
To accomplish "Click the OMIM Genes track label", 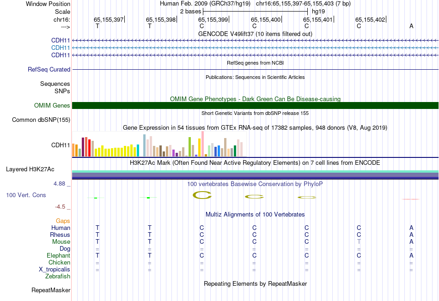I will (x=52, y=105).
